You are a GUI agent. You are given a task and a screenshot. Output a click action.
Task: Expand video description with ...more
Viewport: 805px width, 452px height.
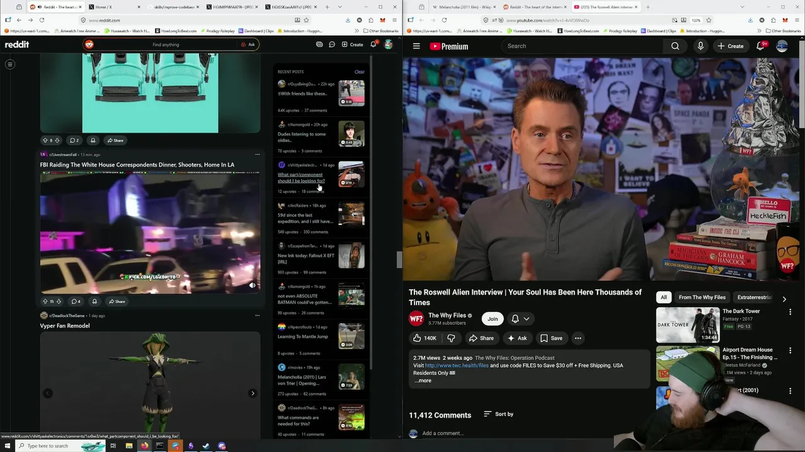423,380
